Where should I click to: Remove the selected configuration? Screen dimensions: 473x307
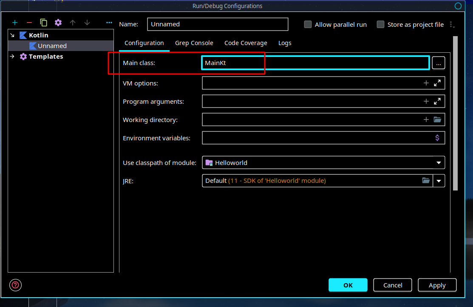pyautogui.click(x=29, y=23)
